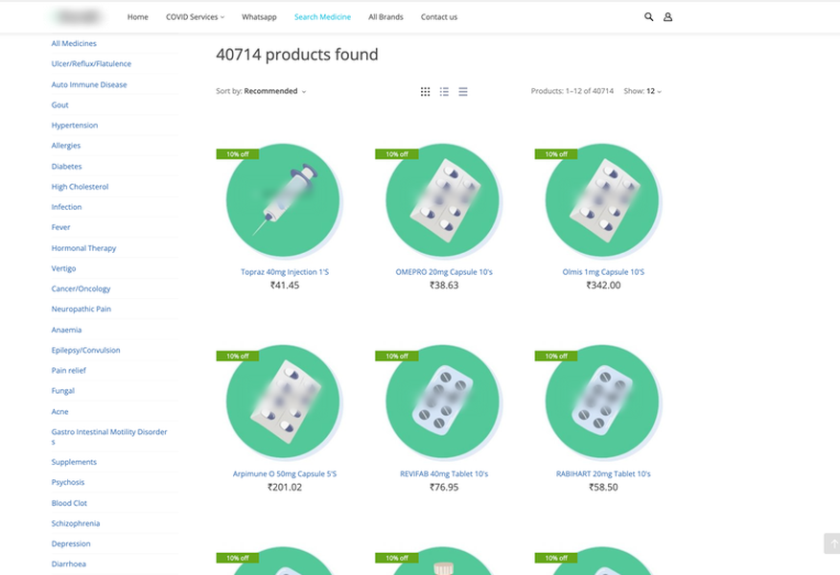Screen dimensions: 840x575
Task: Select Auto Immune Disease category
Action: (x=89, y=84)
